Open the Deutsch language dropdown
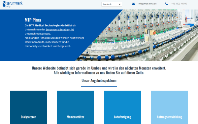Image resolution: width=198 pixels, height=124 pixels. click(112, 4)
